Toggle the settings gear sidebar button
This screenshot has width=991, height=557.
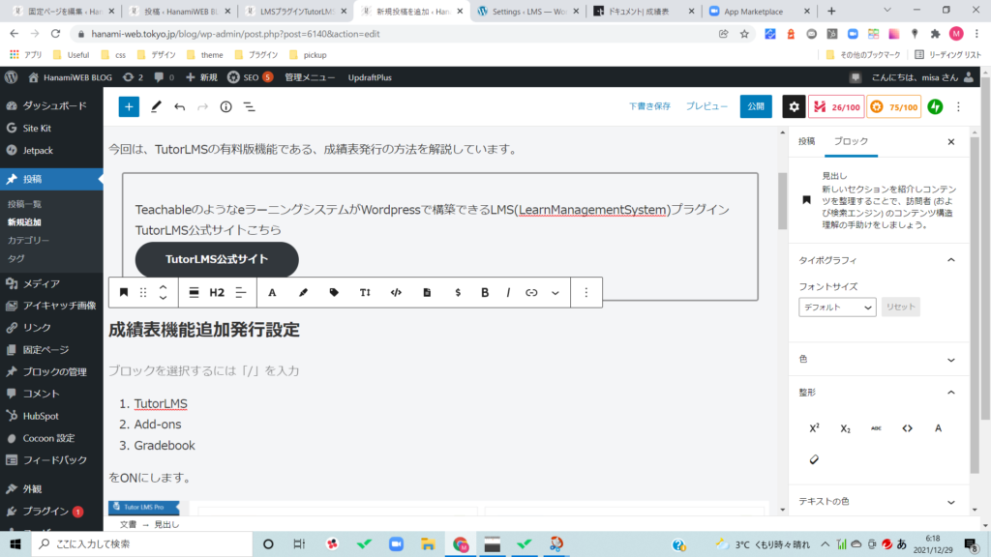coord(794,106)
